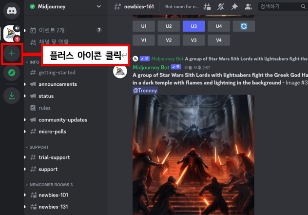Click the regenerate refresh button

244,26
